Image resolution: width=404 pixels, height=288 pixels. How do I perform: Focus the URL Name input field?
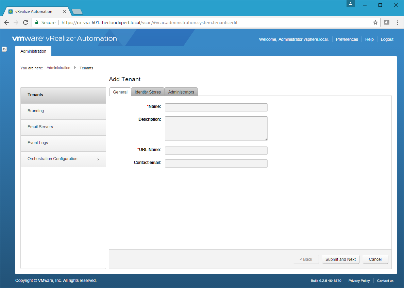pyautogui.click(x=216, y=151)
